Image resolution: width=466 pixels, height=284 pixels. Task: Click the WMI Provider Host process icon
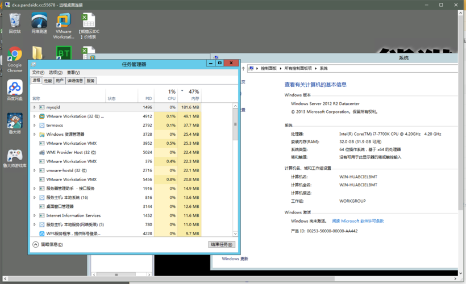coord(42,152)
